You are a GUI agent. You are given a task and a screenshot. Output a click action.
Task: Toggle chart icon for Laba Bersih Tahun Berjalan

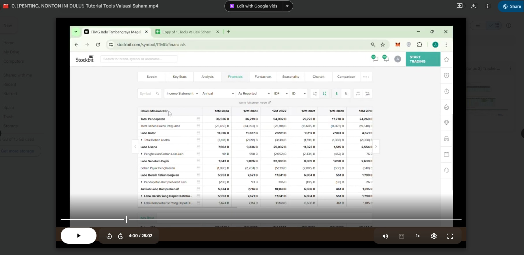click(198, 175)
